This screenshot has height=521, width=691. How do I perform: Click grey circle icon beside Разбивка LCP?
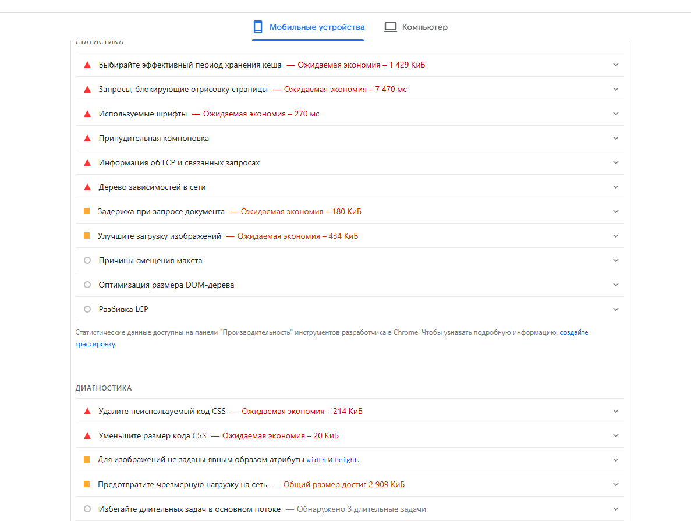tap(87, 310)
